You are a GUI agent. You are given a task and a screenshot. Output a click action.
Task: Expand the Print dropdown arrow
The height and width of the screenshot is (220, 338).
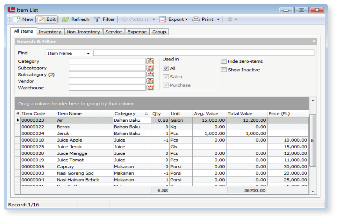click(x=218, y=19)
